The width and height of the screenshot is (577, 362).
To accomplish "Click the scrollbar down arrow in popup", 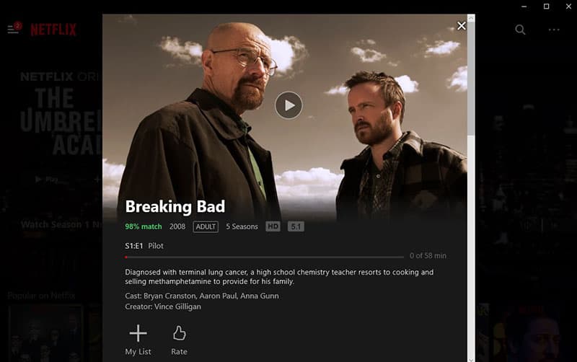I will [471, 359].
